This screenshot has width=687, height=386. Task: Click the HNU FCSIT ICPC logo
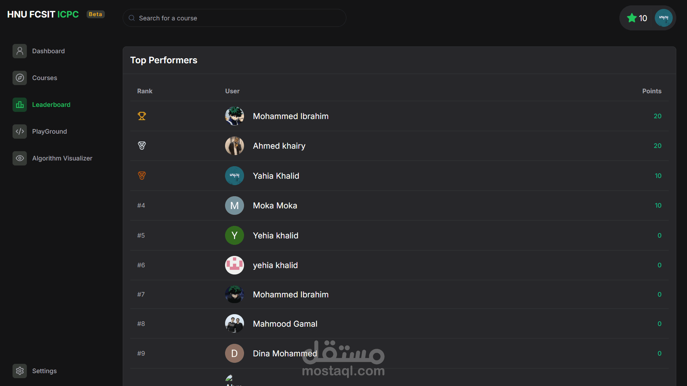43,14
